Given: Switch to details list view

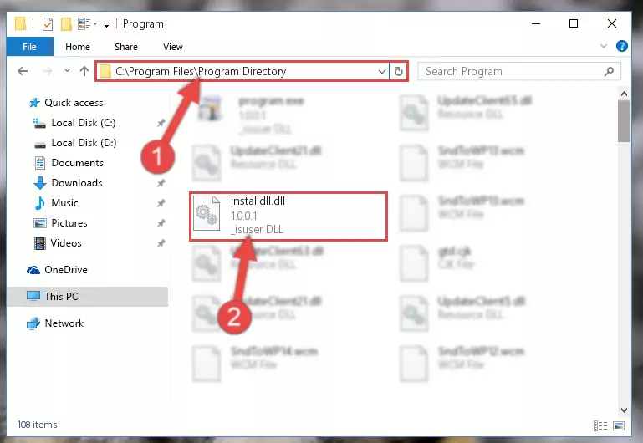Looking at the screenshot, I should point(600,425).
